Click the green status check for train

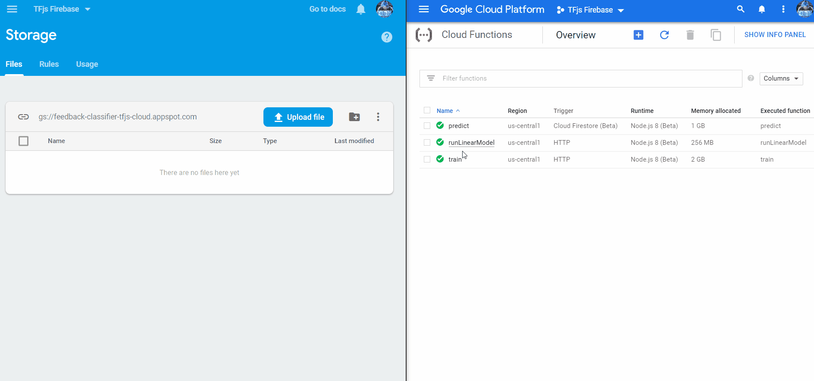coord(440,159)
